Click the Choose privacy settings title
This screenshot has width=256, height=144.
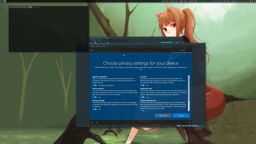click(141, 63)
